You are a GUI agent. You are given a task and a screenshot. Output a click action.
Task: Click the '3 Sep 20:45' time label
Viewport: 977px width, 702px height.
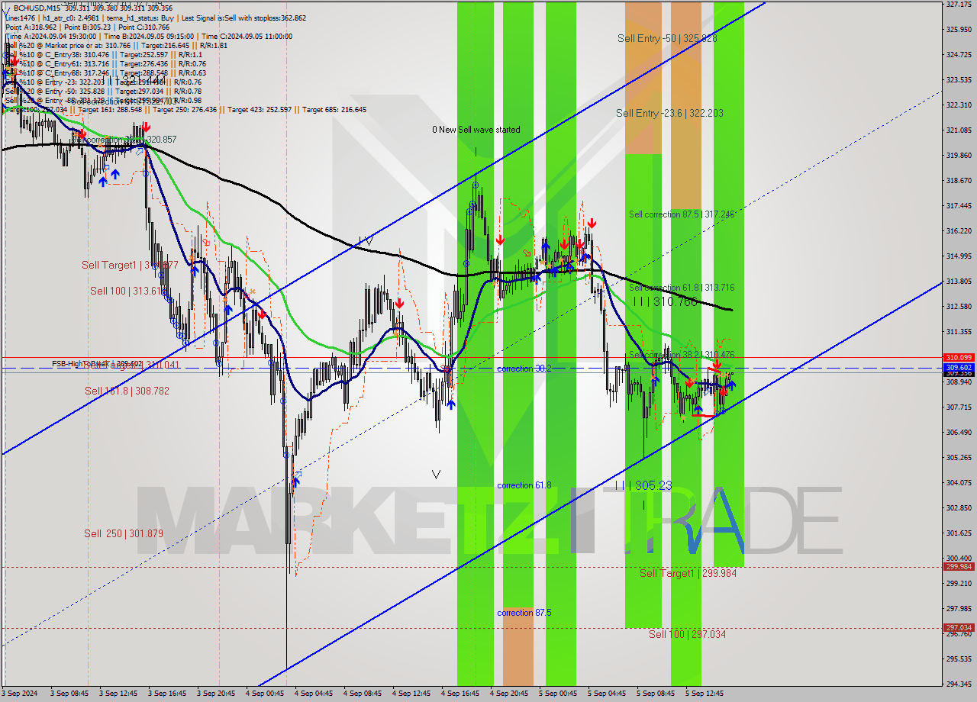point(217,694)
